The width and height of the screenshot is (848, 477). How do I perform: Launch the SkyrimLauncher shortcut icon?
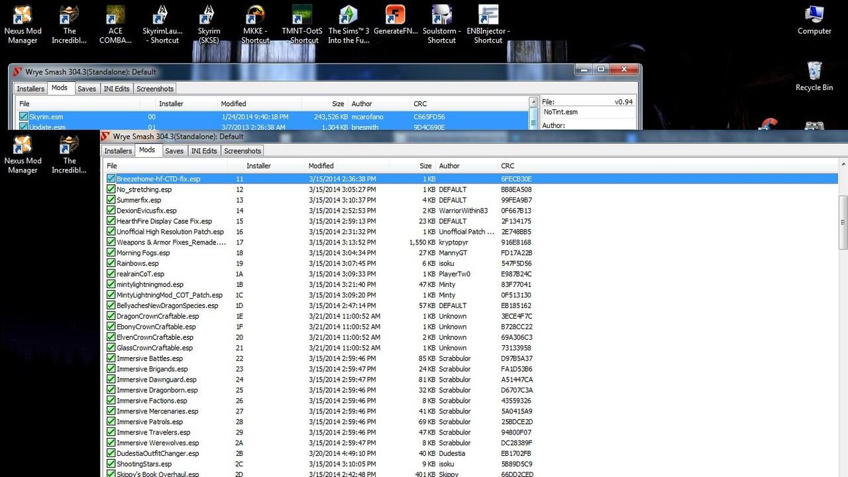point(161,25)
